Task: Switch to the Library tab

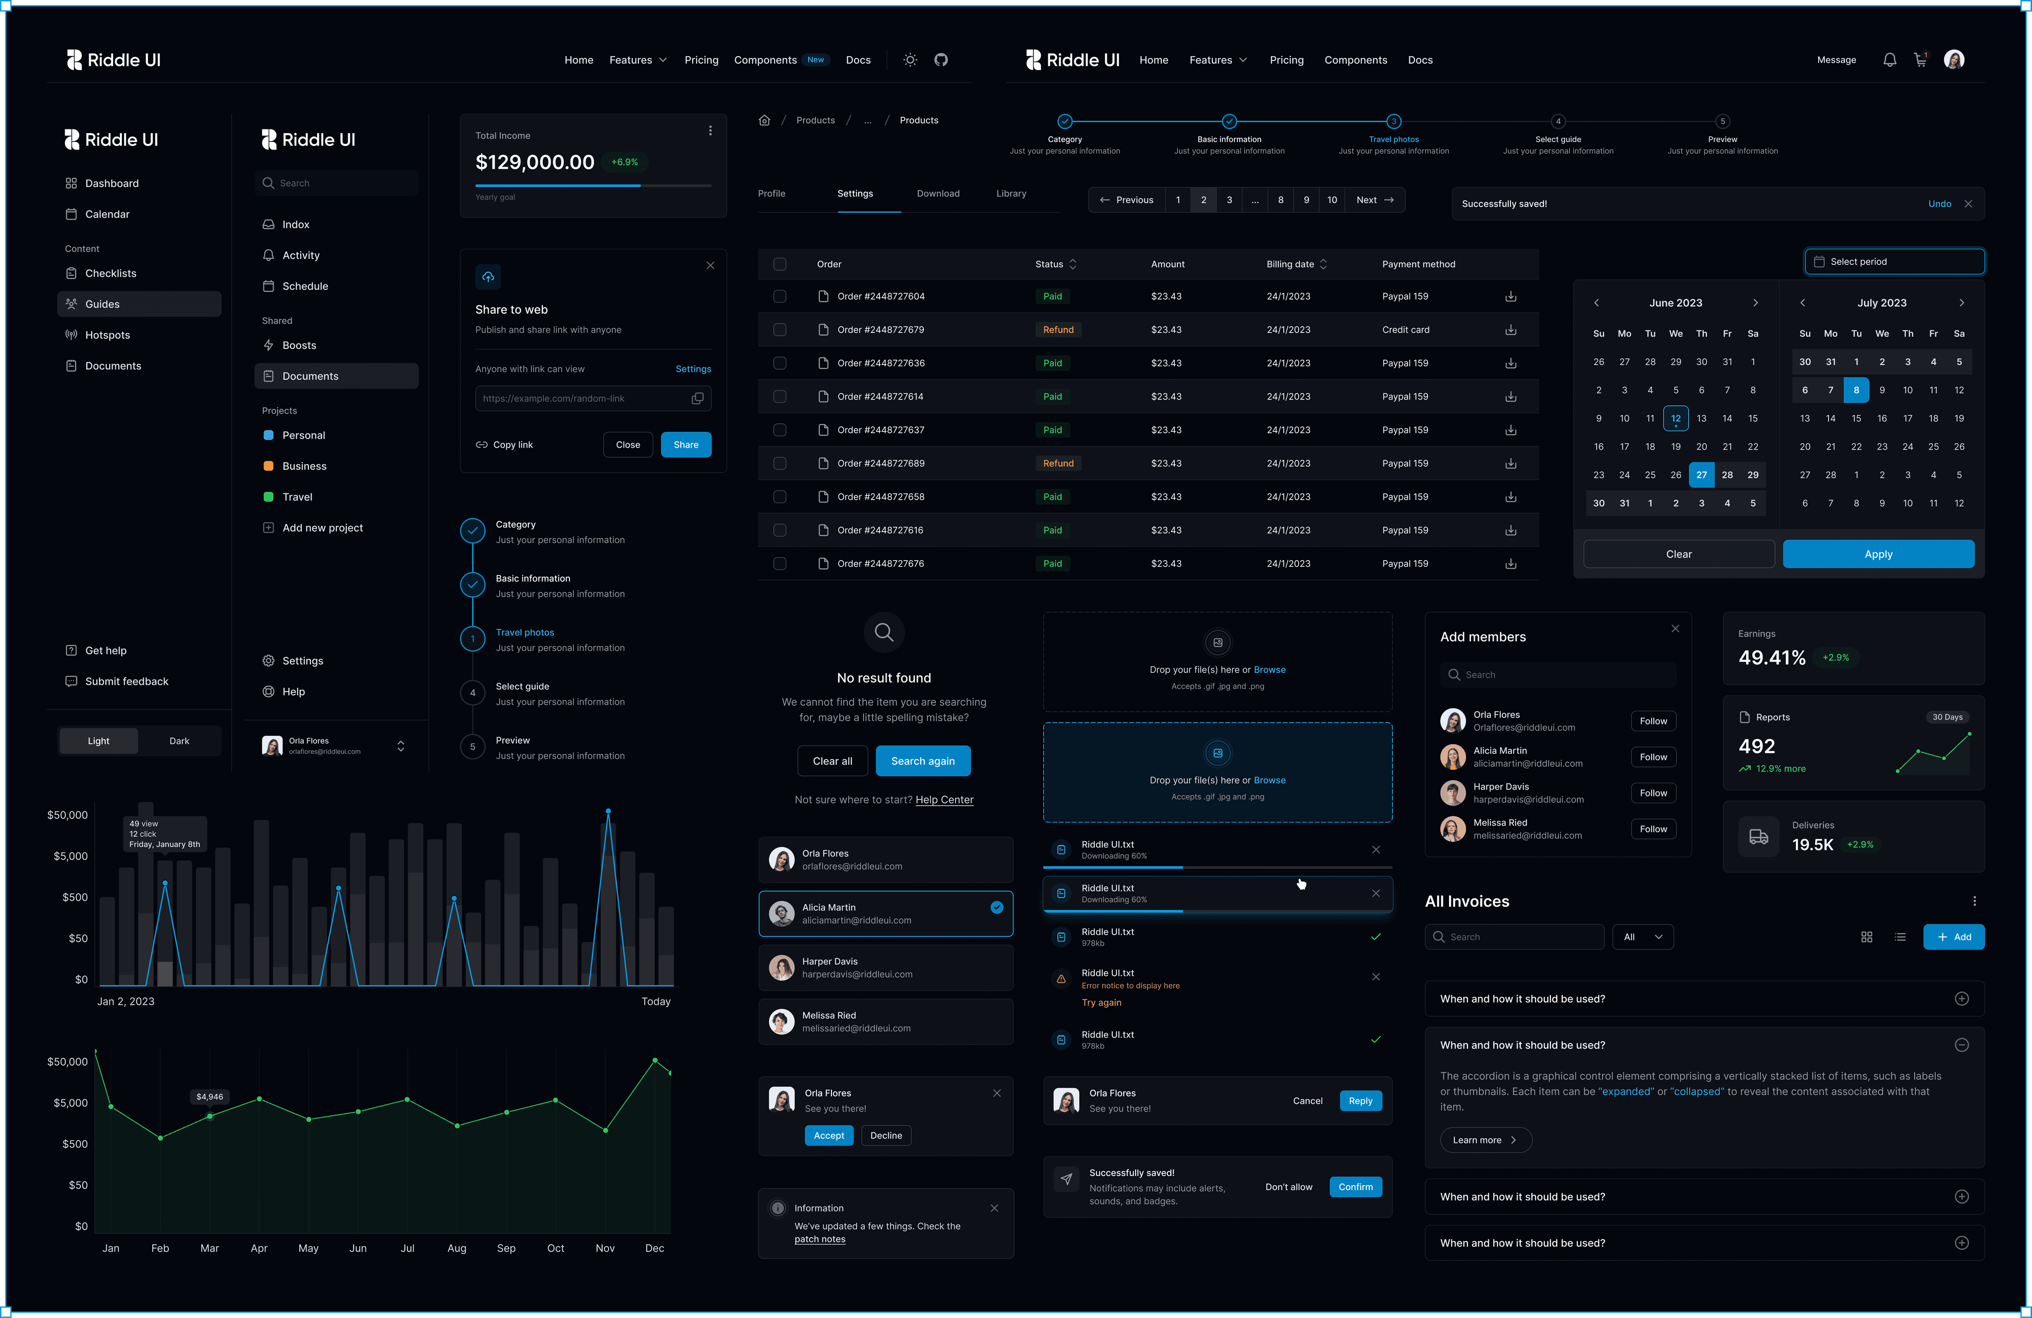Action: 1011,194
